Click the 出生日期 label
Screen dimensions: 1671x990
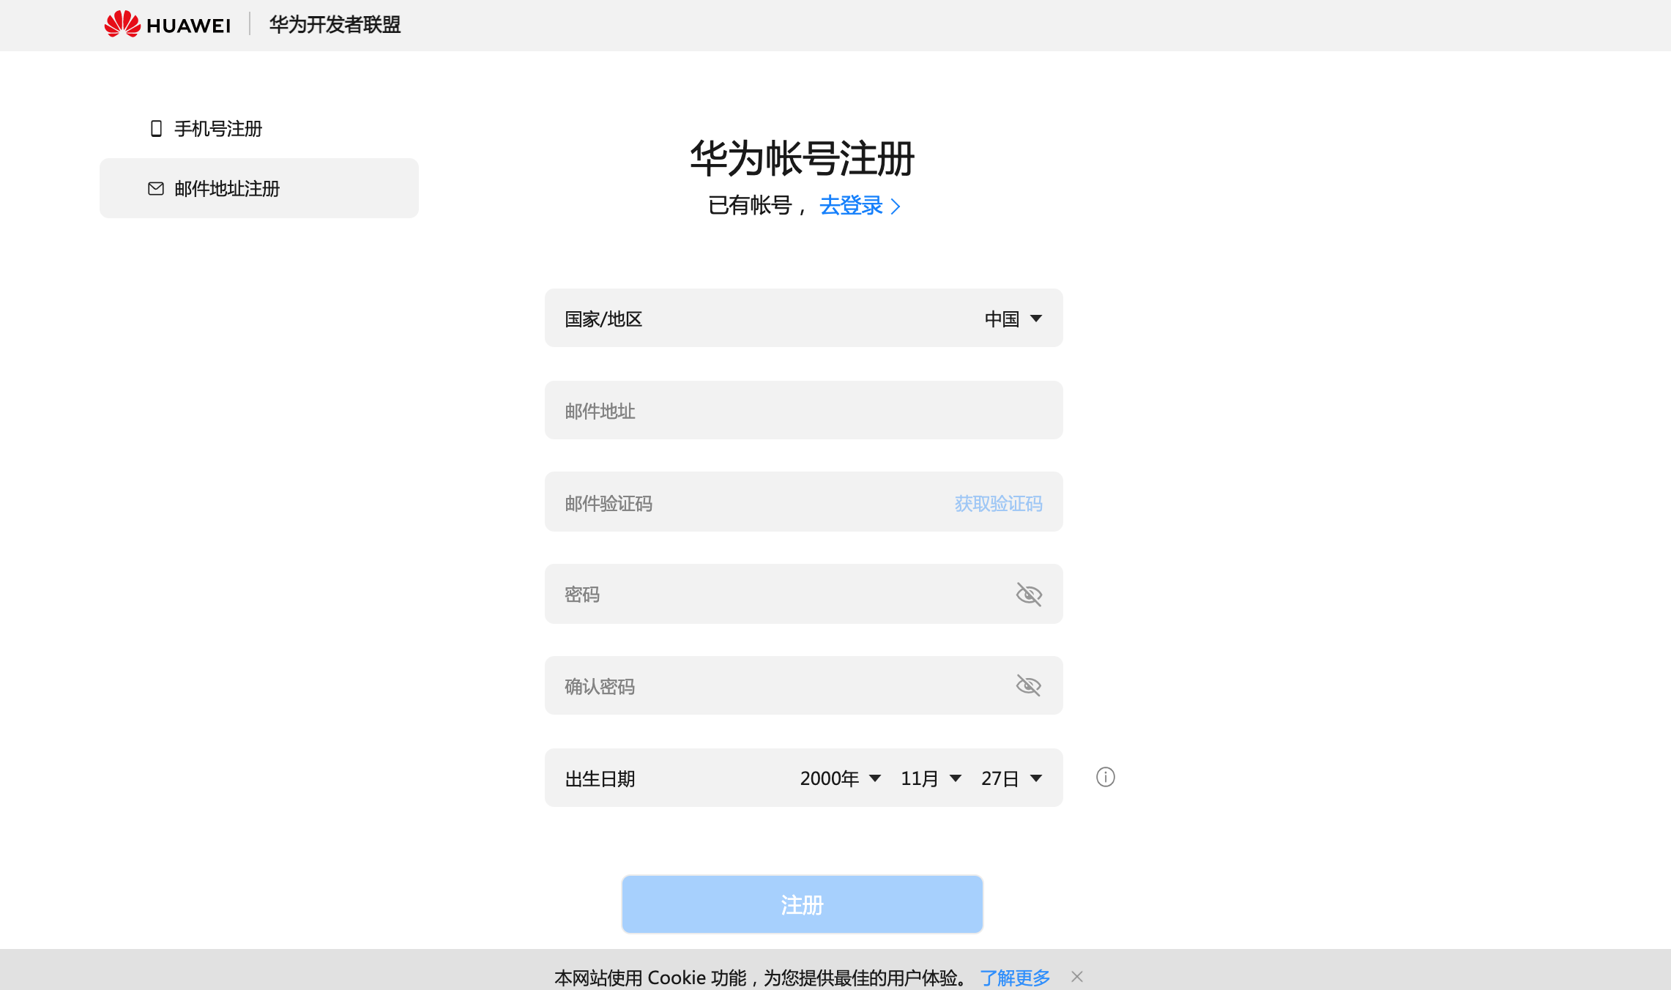pyautogui.click(x=600, y=778)
